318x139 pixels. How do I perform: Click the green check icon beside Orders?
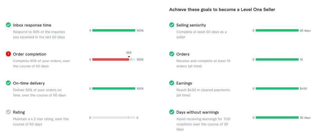click(x=172, y=54)
